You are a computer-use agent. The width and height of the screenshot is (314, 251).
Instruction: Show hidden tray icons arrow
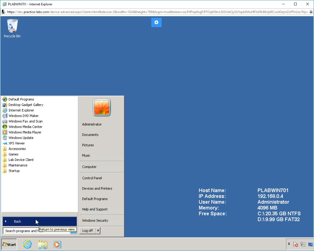(x=289, y=244)
